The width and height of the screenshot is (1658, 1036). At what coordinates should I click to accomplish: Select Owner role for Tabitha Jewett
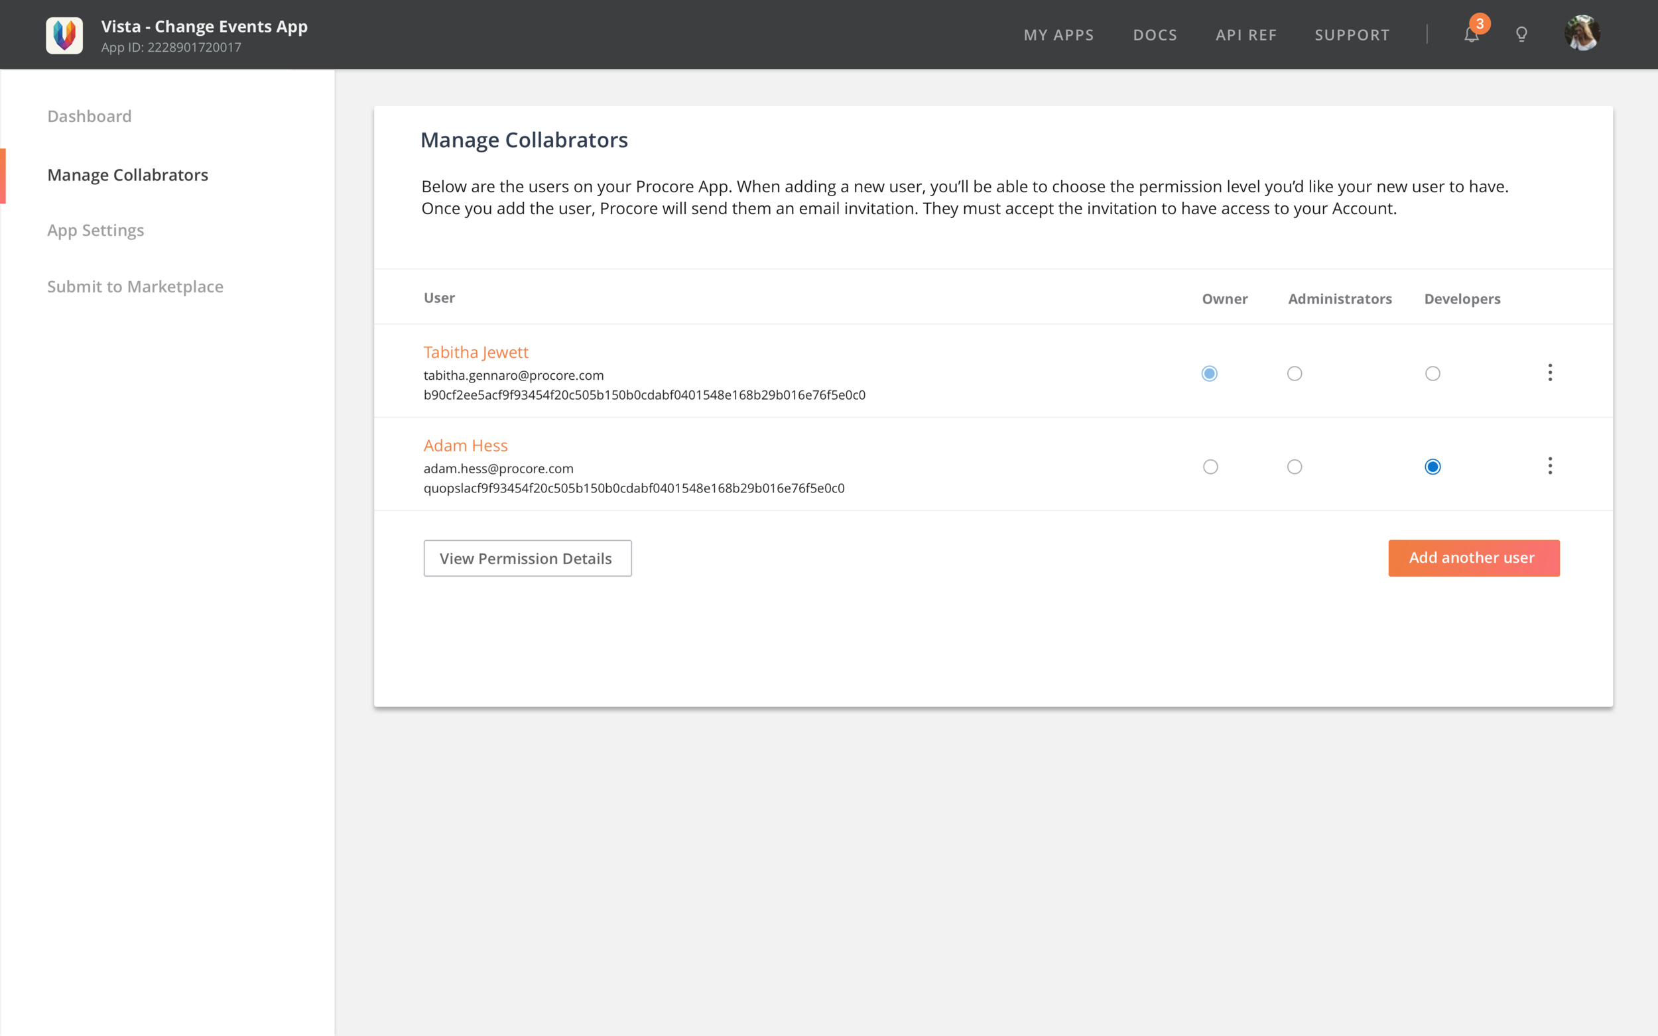(1210, 373)
